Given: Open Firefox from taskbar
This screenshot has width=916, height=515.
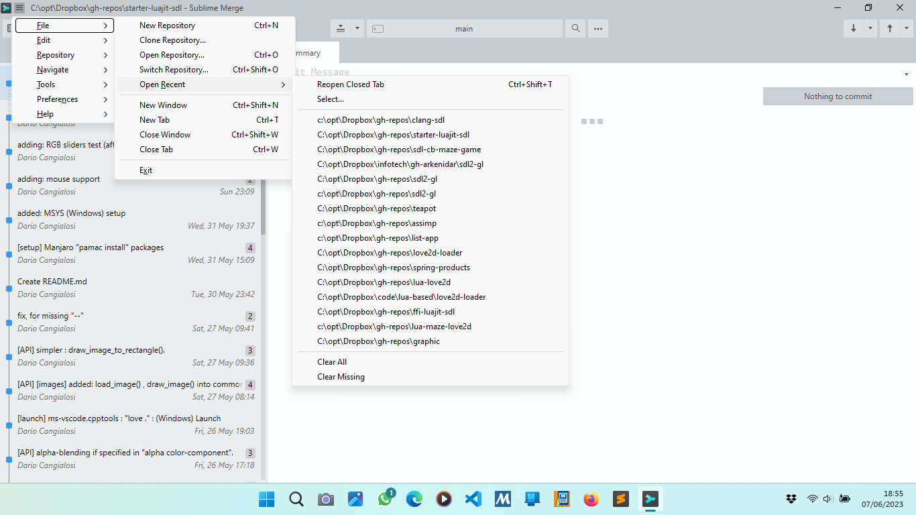Looking at the screenshot, I should point(591,499).
